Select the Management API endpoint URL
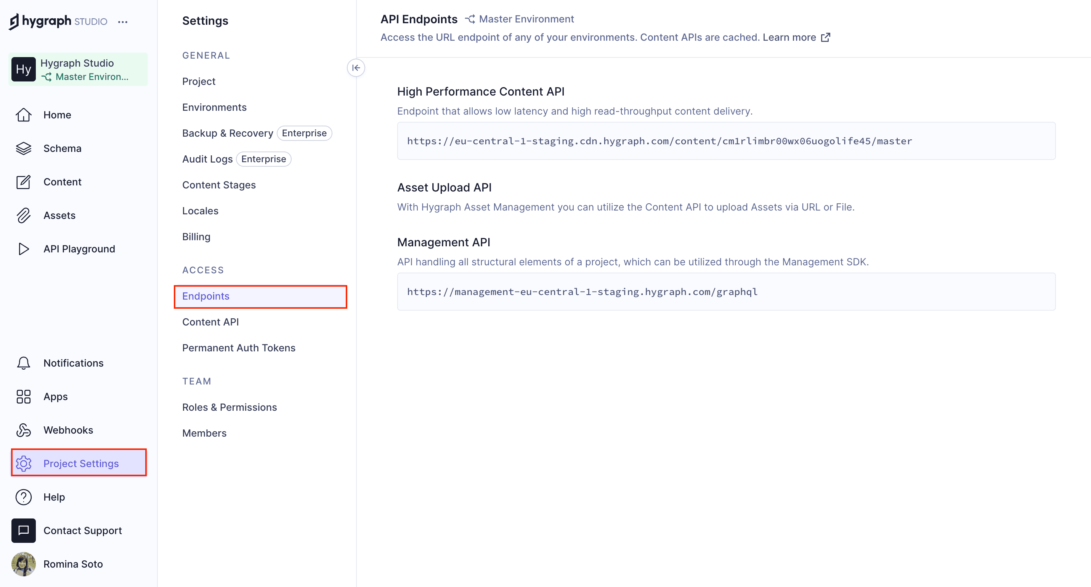The height and width of the screenshot is (587, 1091). 582,292
